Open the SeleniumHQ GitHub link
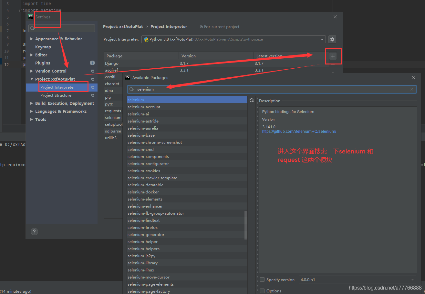Image resolution: width=425 pixels, height=294 pixels. [299, 132]
